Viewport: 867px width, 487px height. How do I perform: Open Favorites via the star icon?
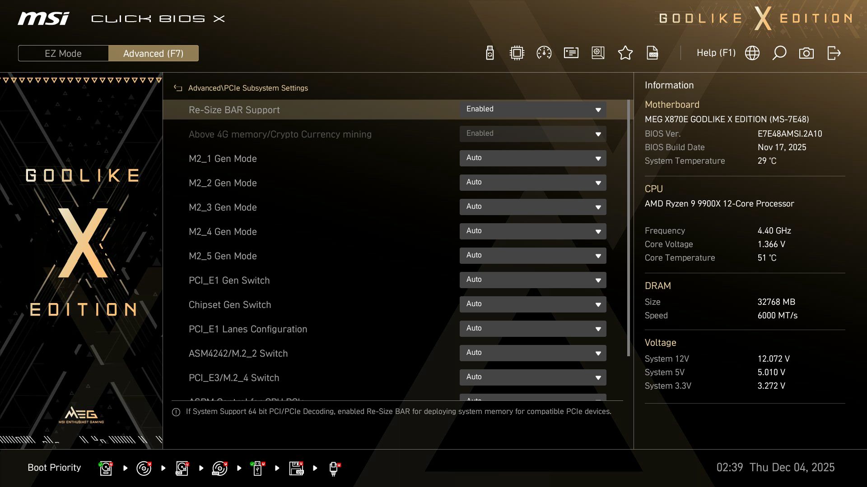point(625,53)
